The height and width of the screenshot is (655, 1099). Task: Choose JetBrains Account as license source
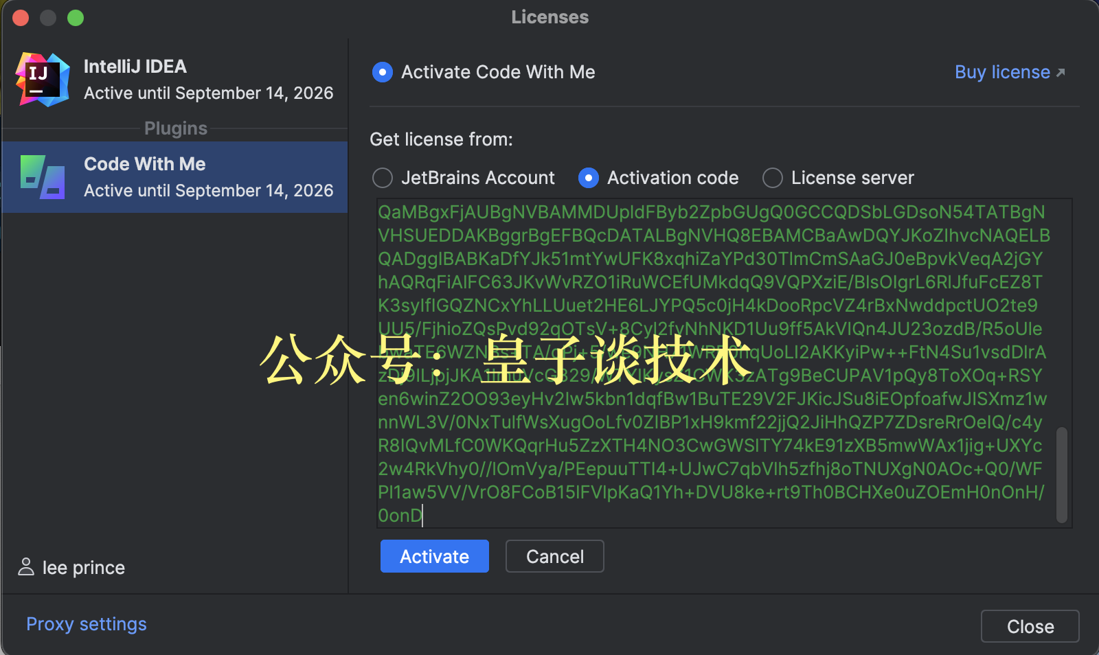pos(383,178)
